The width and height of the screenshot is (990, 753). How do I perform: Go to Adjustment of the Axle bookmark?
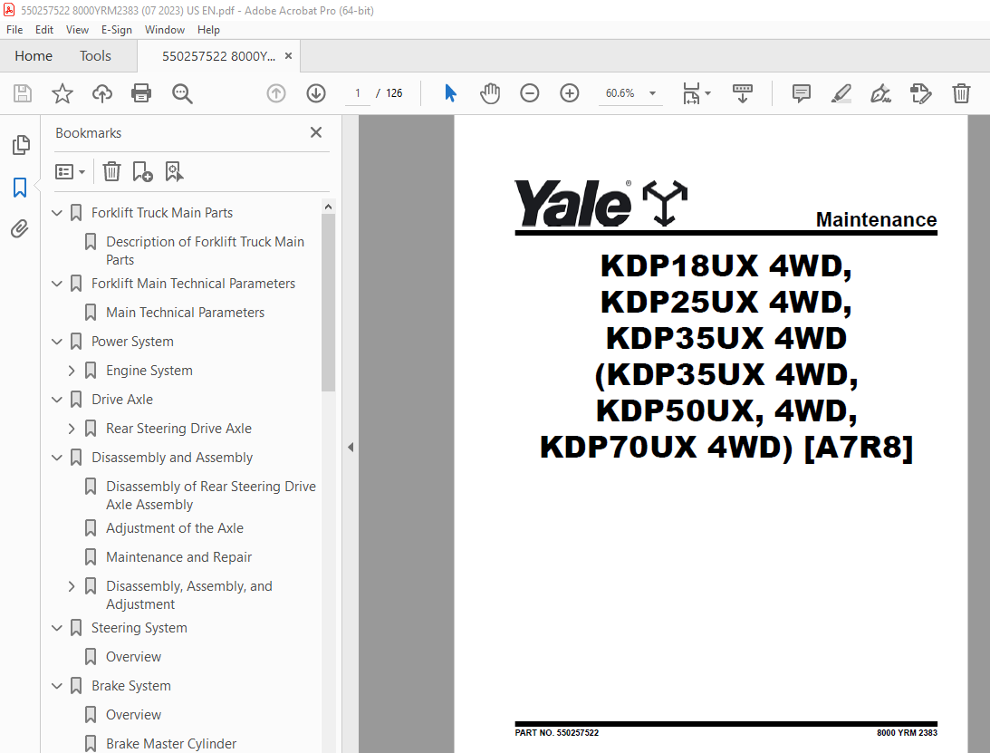(x=174, y=529)
